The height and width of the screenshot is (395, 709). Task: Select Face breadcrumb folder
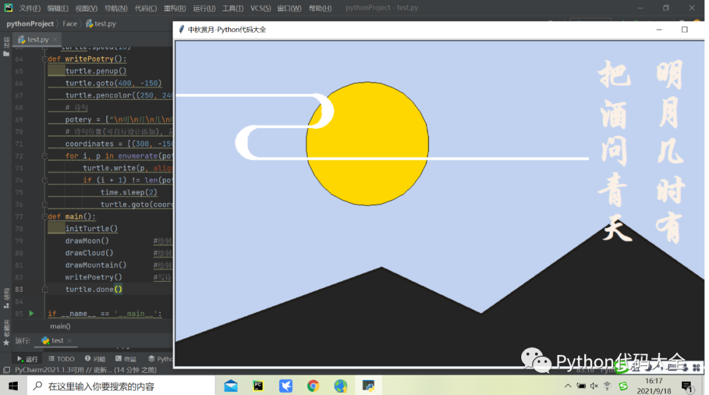70,24
